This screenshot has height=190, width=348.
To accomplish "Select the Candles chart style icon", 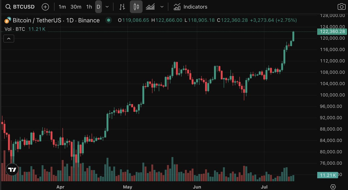I will (136, 7).
